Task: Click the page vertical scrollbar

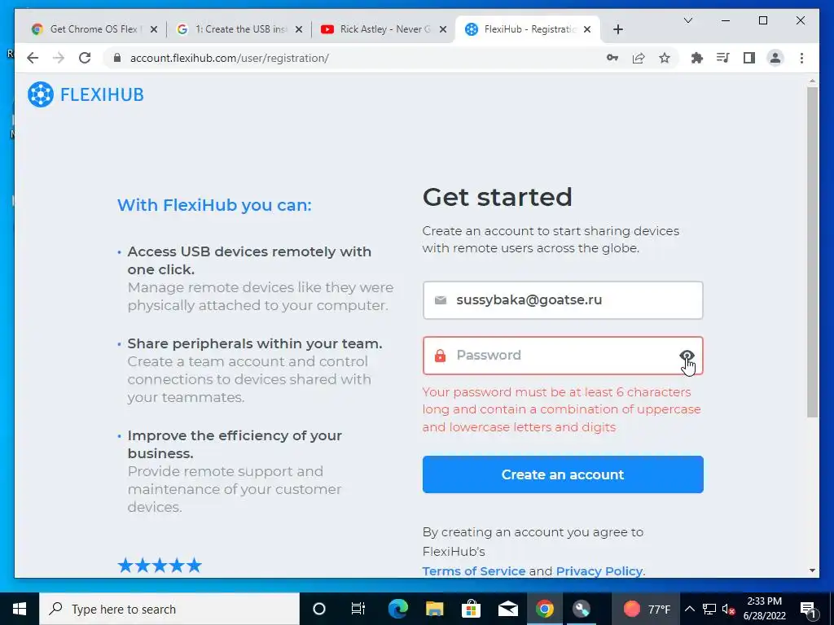Action: [812, 252]
